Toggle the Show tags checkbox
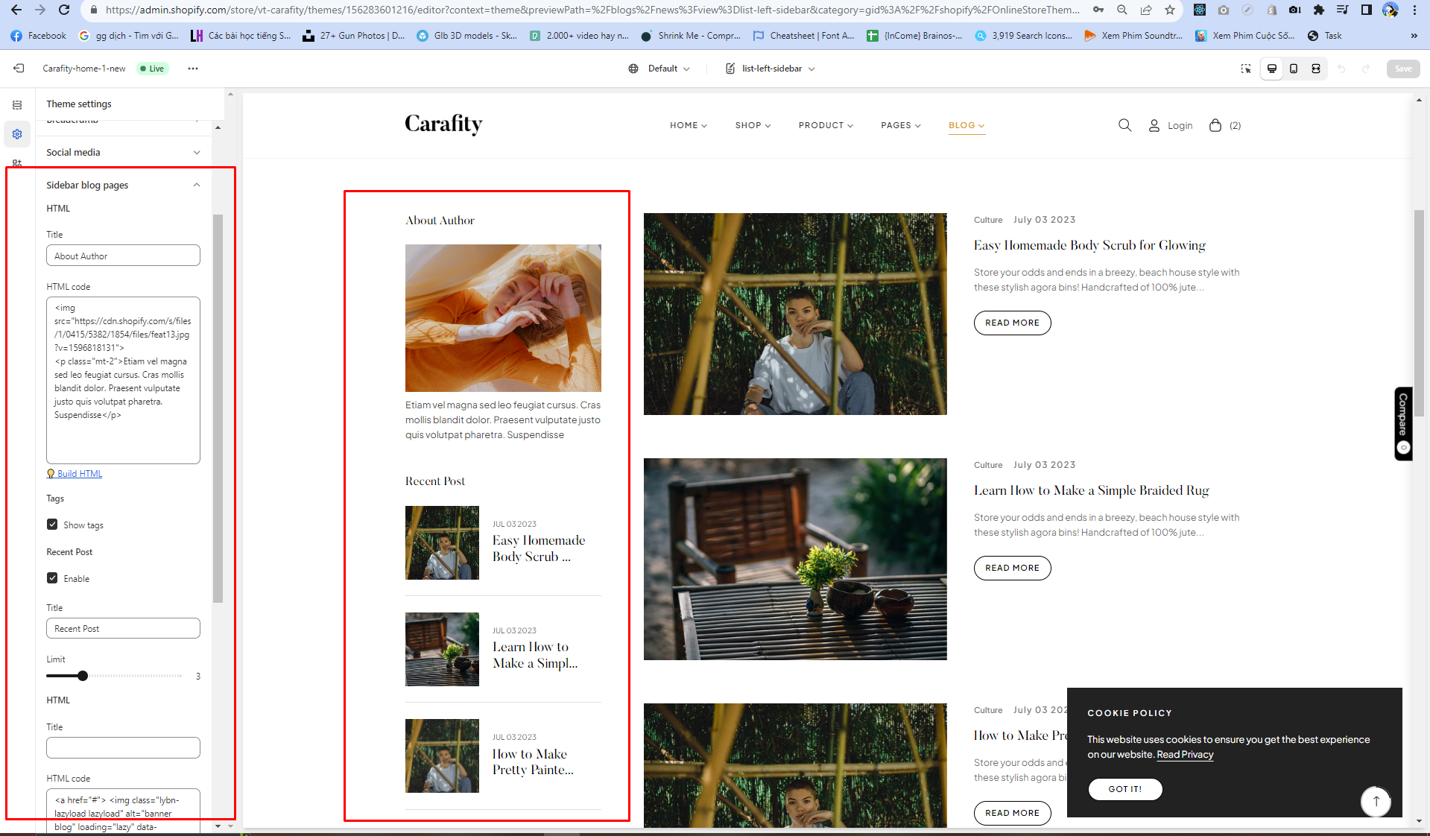This screenshot has height=836, width=1430. point(52,525)
